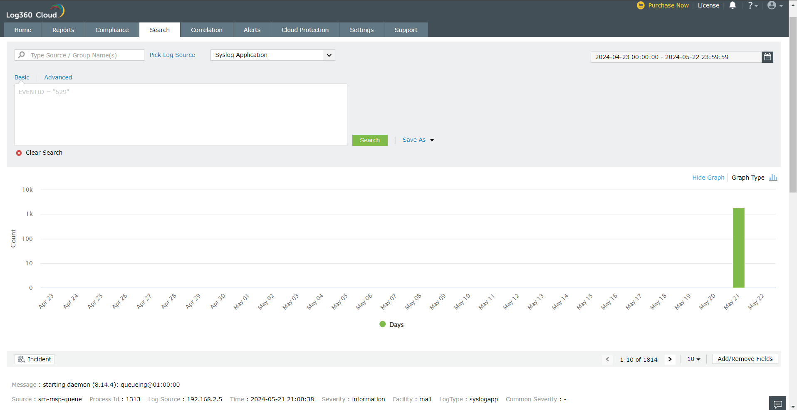Click the Clear Search red icon

pos(19,153)
